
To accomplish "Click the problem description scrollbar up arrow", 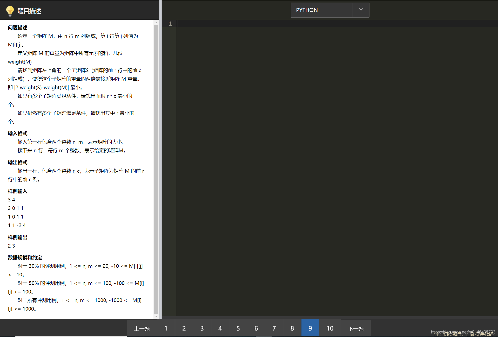I will click(x=156, y=23).
